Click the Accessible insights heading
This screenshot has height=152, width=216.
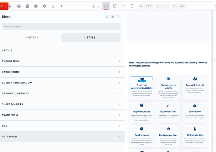click(195, 85)
